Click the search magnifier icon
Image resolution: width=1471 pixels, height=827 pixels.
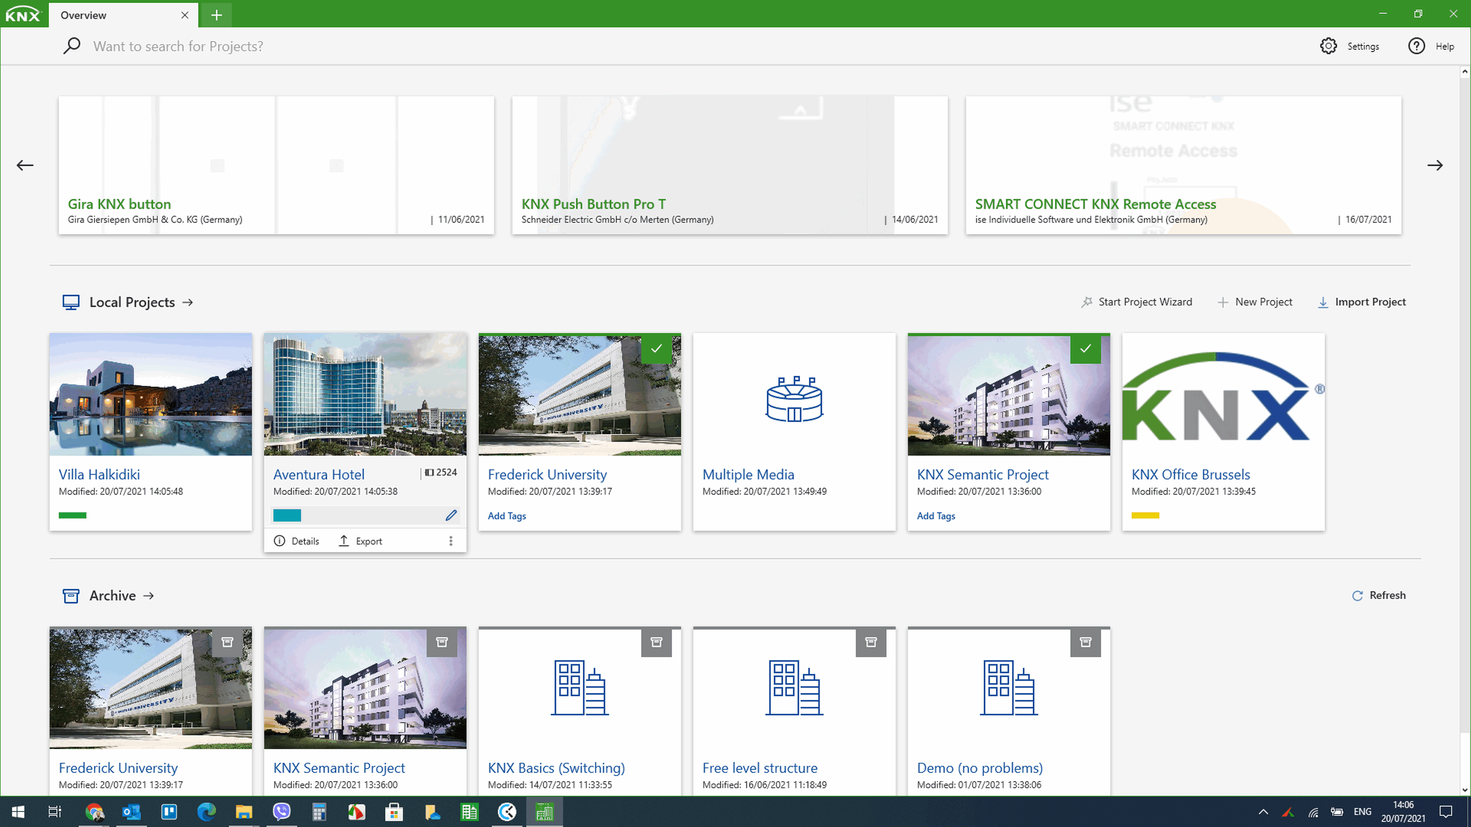[72, 46]
